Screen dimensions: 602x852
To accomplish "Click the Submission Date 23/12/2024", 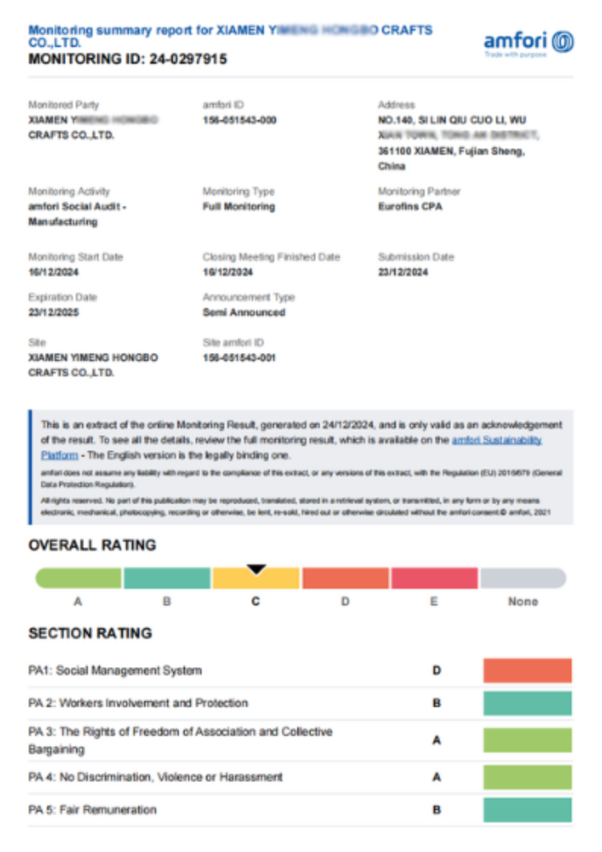I will click(403, 272).
